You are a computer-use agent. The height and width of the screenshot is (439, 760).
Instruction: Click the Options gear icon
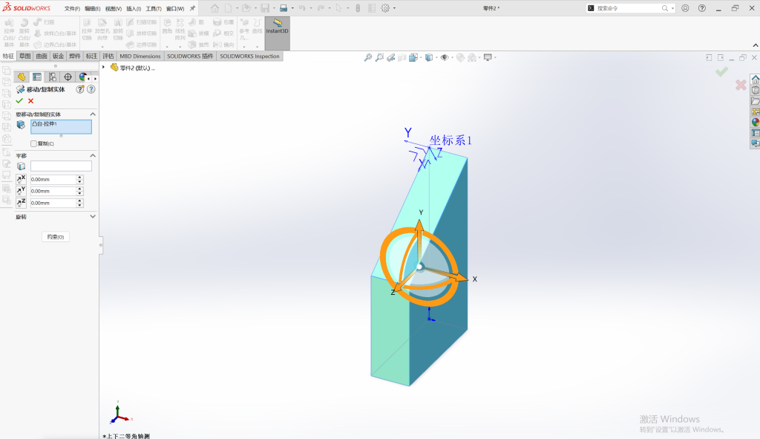pyautogui.click(x=385, y=8)
